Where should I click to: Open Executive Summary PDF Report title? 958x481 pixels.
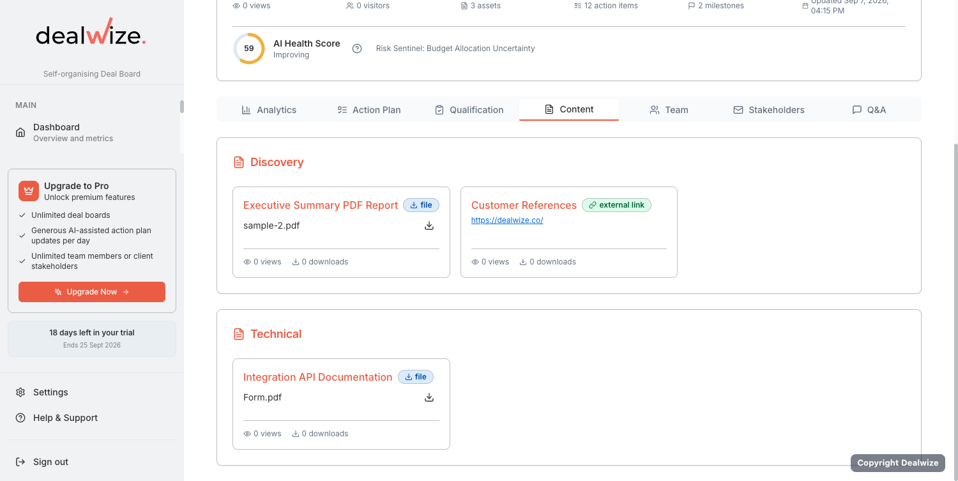[321, 205]
